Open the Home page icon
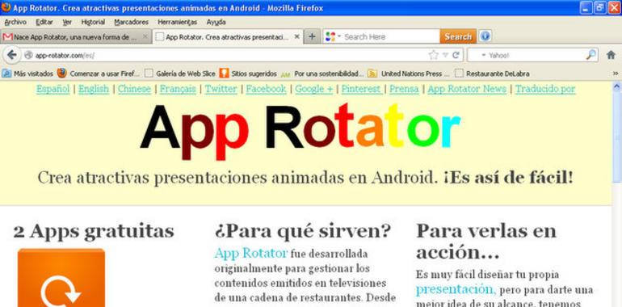The width and height of the screenshot is (622, 307). tap(611, 55)
